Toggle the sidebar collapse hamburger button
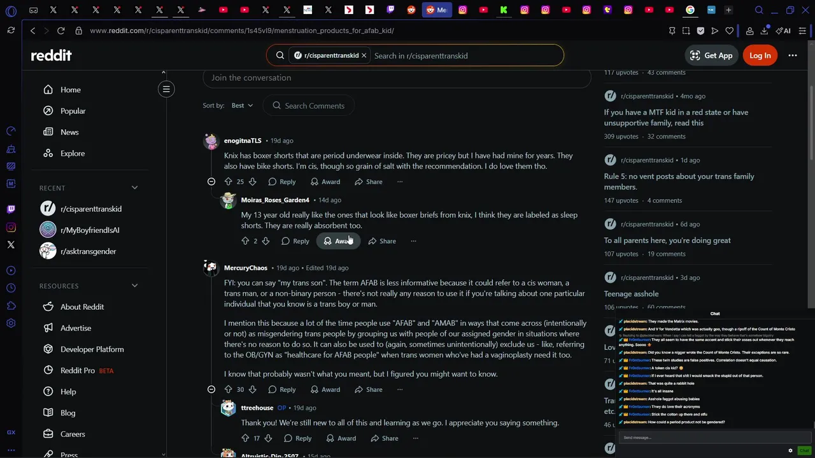This screenshot has height=458, width=815. (166, 89)
